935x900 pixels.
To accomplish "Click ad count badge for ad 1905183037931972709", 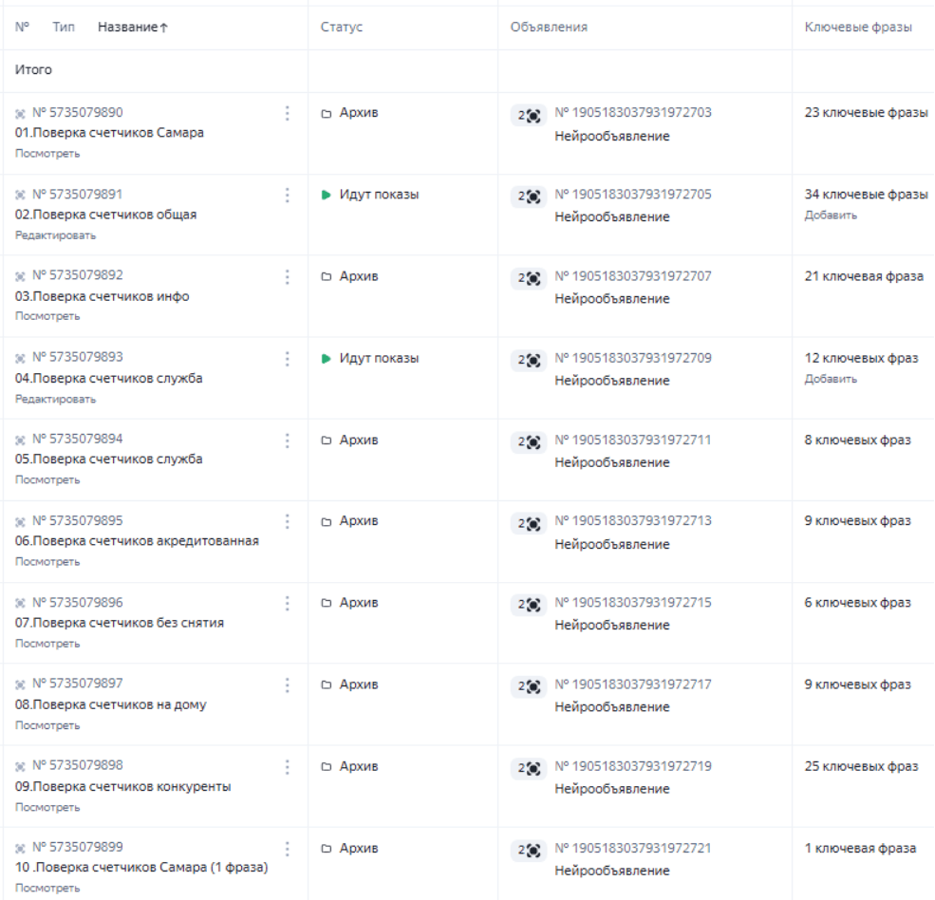I will click(x=529, y=360).
